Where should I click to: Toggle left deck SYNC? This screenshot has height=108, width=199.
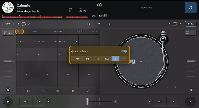(8, 24)
